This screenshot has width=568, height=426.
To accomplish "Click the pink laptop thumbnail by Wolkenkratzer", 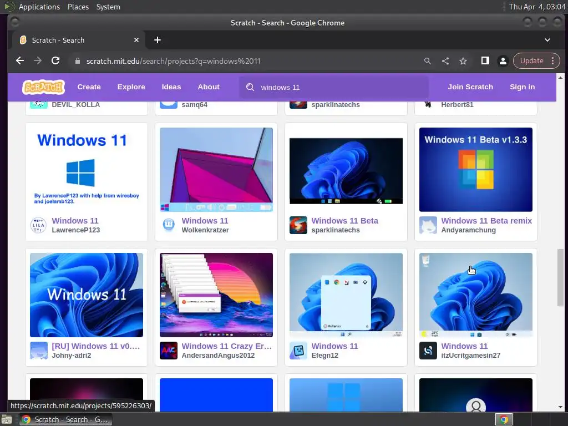I will click(x=216, y=170).
